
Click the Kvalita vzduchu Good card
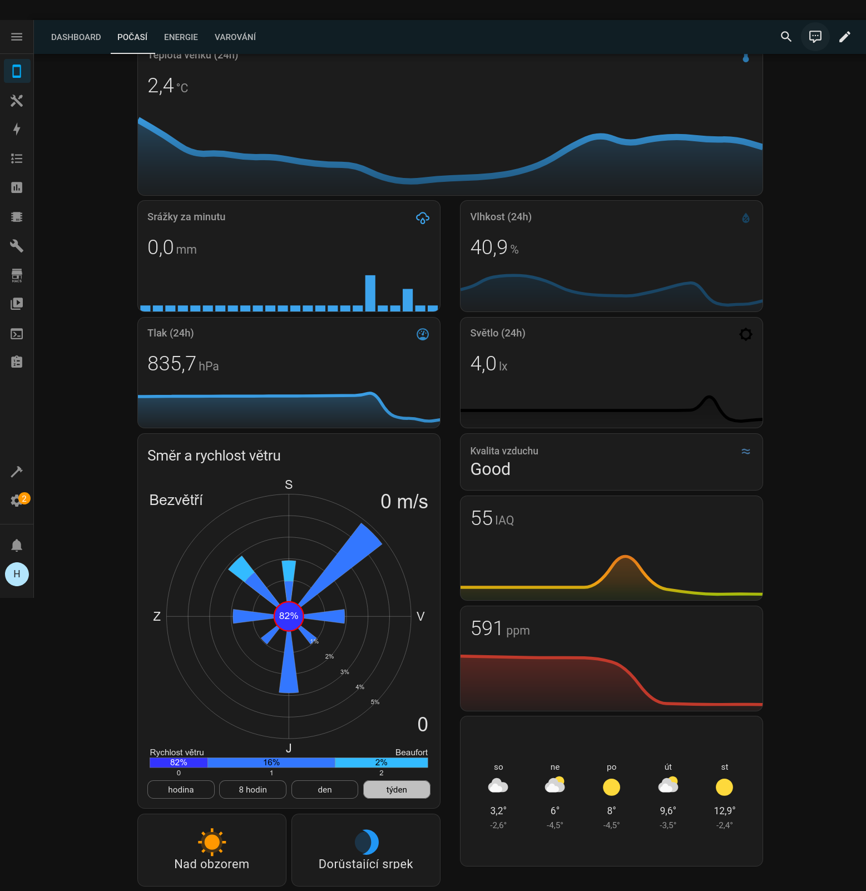pyautogui.click(x=611, y=462)
